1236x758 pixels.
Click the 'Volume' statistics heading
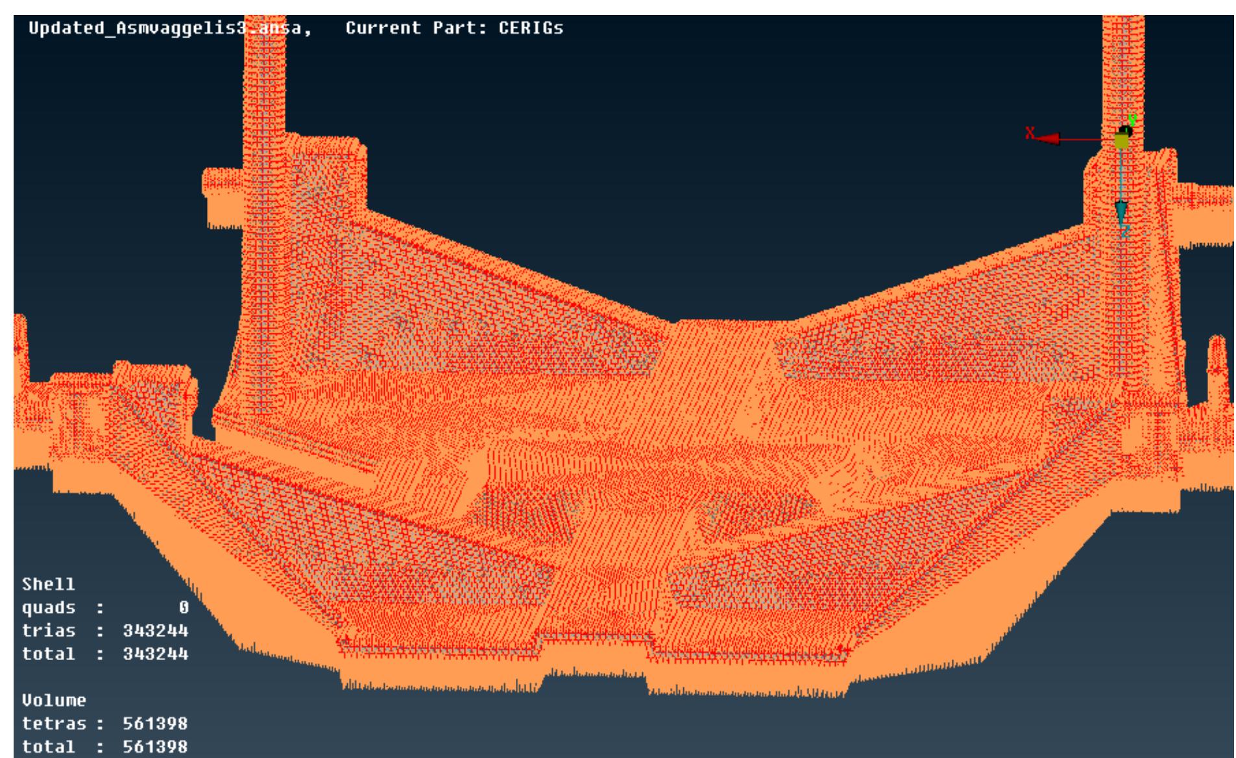(x=54, y=700)
